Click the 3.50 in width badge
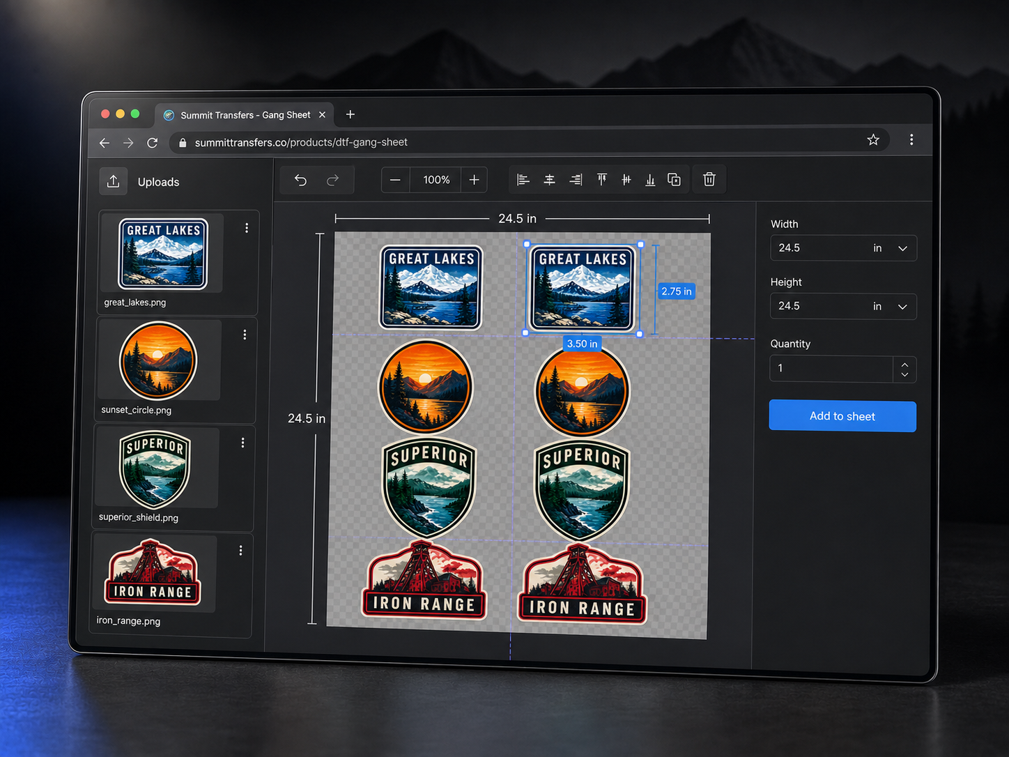 pyautogui.click(x=582, y=344)
